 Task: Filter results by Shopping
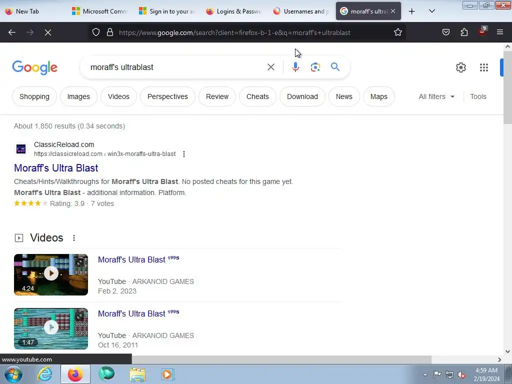tap(34, 96)
